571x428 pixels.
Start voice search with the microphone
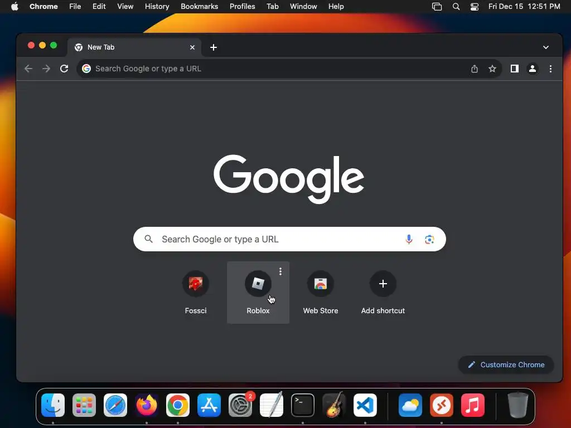(x=409, y=239)
